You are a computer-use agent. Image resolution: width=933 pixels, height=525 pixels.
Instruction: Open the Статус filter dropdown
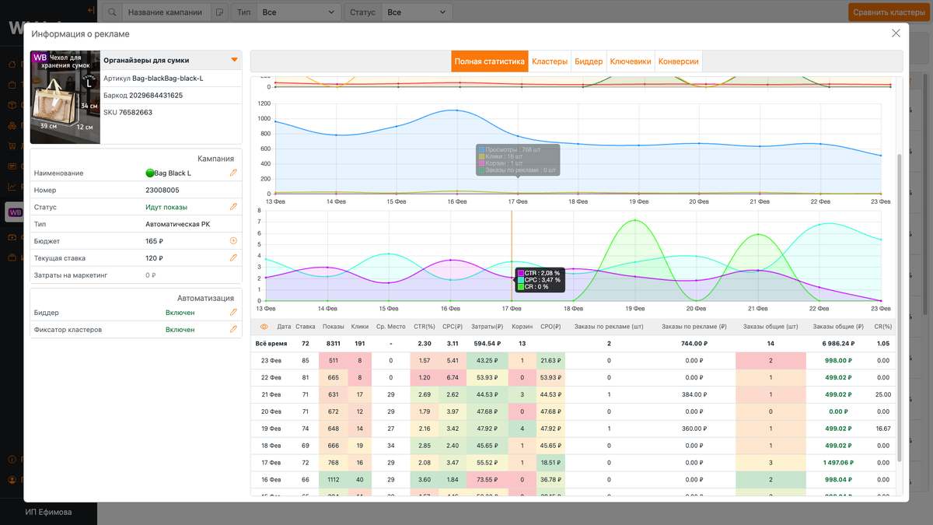418,12
